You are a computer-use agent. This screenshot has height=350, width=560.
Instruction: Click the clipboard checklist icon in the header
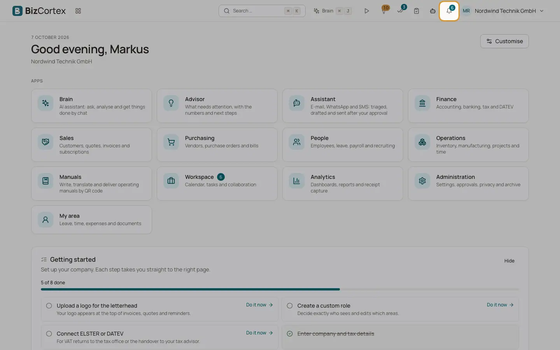tap(416, 11)
